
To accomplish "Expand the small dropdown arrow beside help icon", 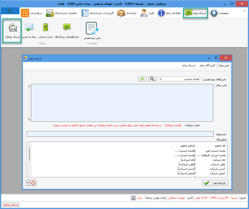I will pyautogui.click(x=28, y=183).
